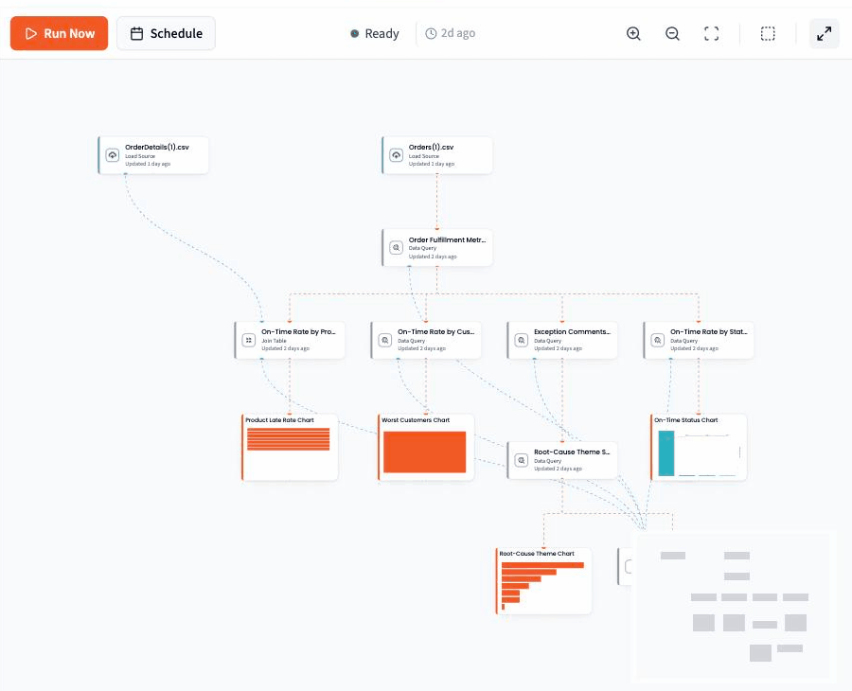Click the zoom out magnifier icon
Image resolution: width=852 pixels, height=691 pixels.
[672, 34]
